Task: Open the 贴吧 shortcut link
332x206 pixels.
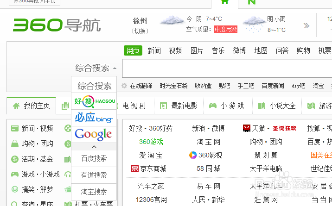Action: point(224,86)
